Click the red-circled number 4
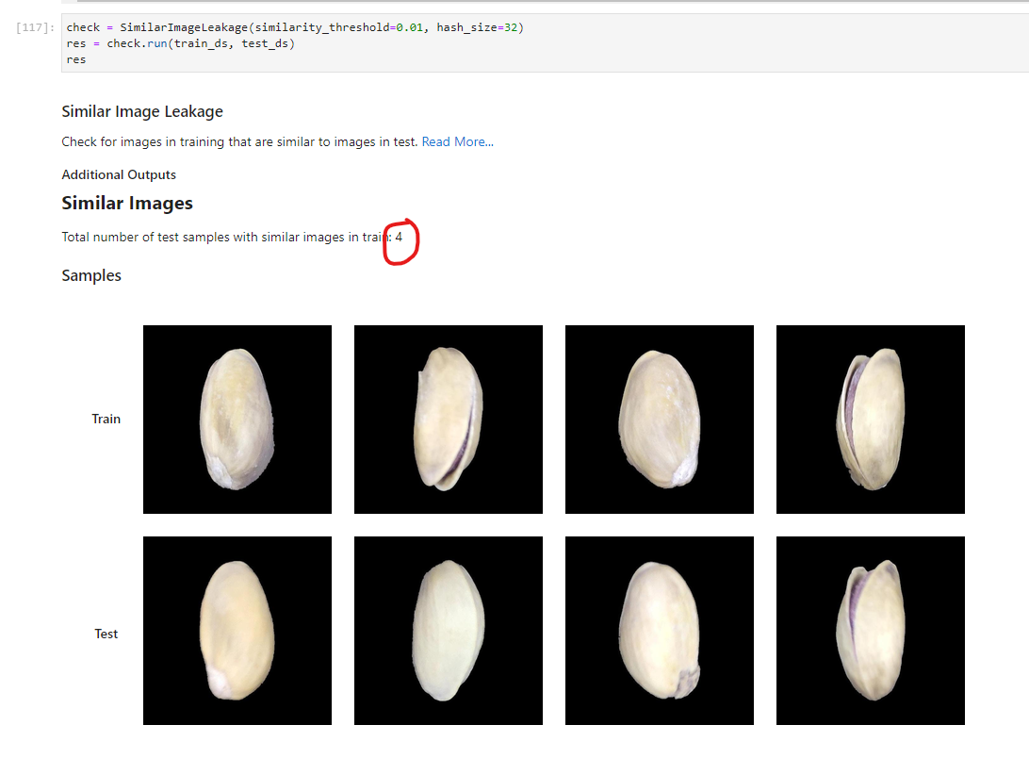This screenshot has height=758, width=1029. 399,238
